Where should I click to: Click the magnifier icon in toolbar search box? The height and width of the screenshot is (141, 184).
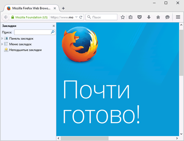(89, 17)
